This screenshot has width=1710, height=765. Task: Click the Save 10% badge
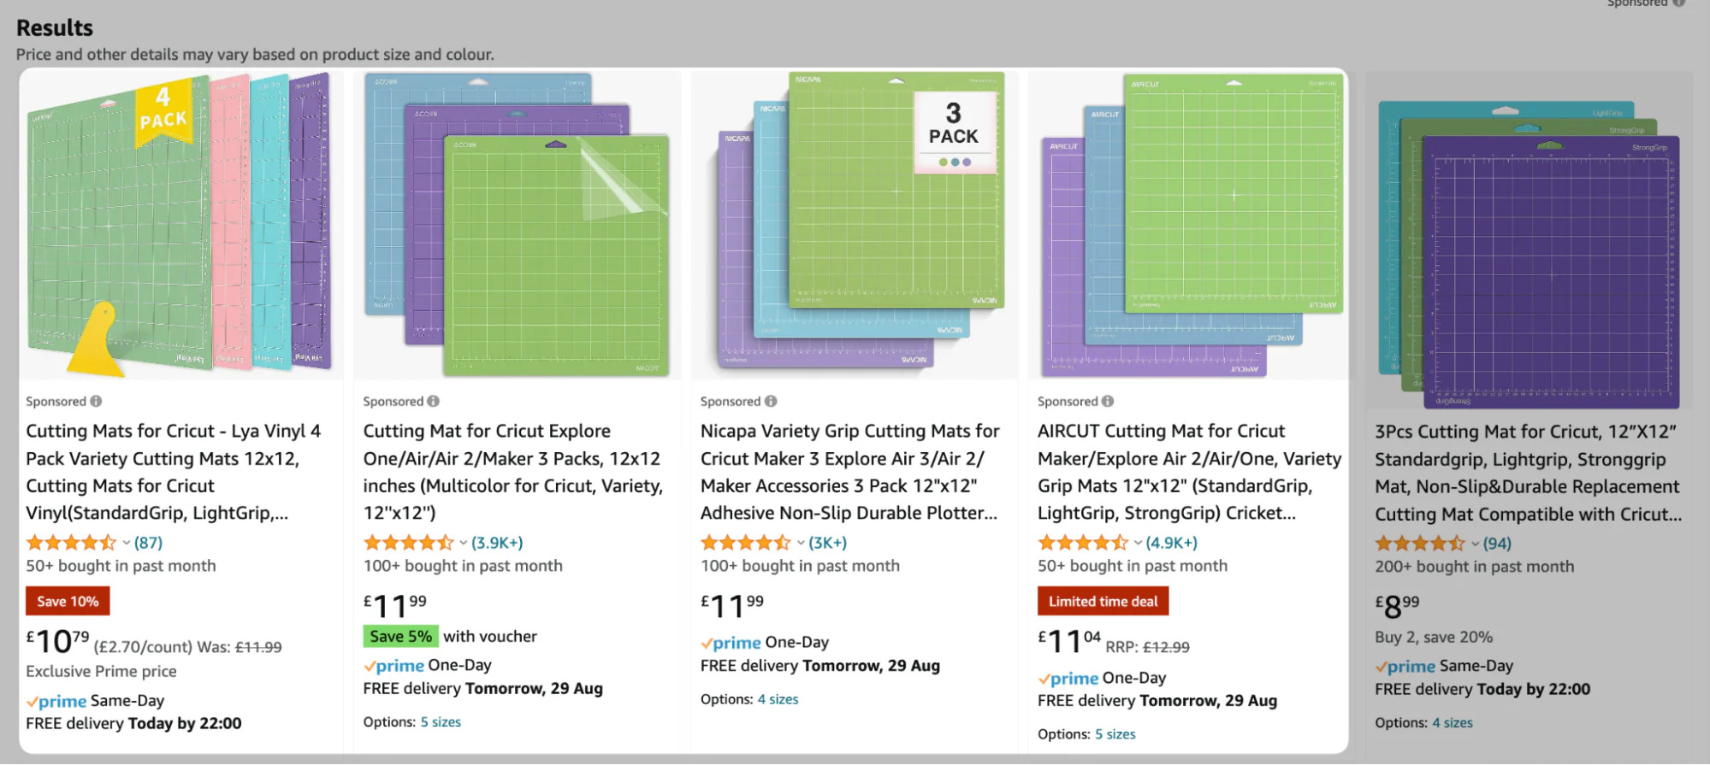pos(68,601)
